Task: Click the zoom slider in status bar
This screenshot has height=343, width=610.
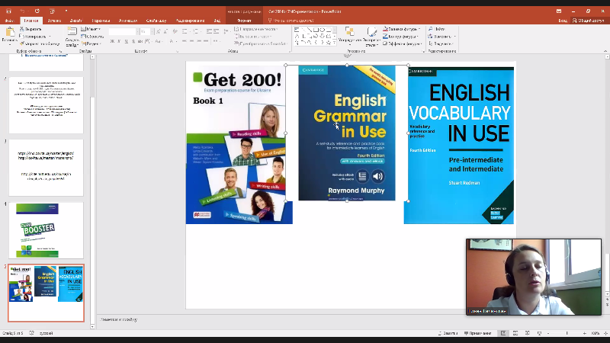Action: 566,334
